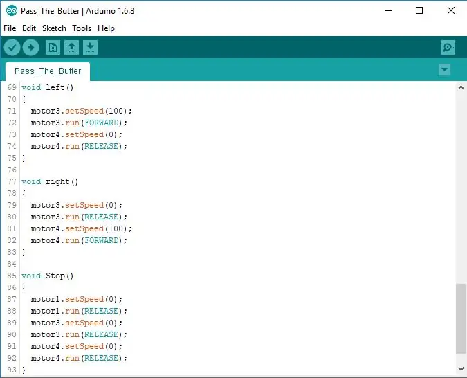This screenshot has width=467, height=378.
Task: Open the Sketch menu
Action: (54, 28)
